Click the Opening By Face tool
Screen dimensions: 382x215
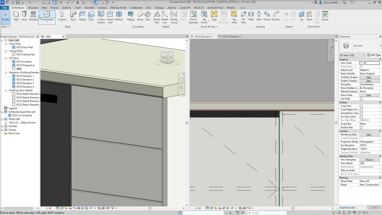244,18
